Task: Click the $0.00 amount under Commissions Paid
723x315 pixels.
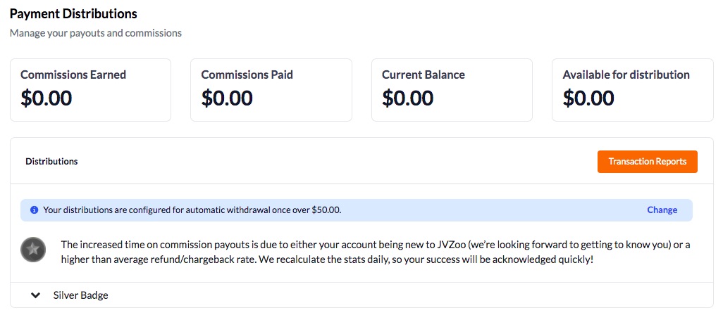Action: point(227,98)
